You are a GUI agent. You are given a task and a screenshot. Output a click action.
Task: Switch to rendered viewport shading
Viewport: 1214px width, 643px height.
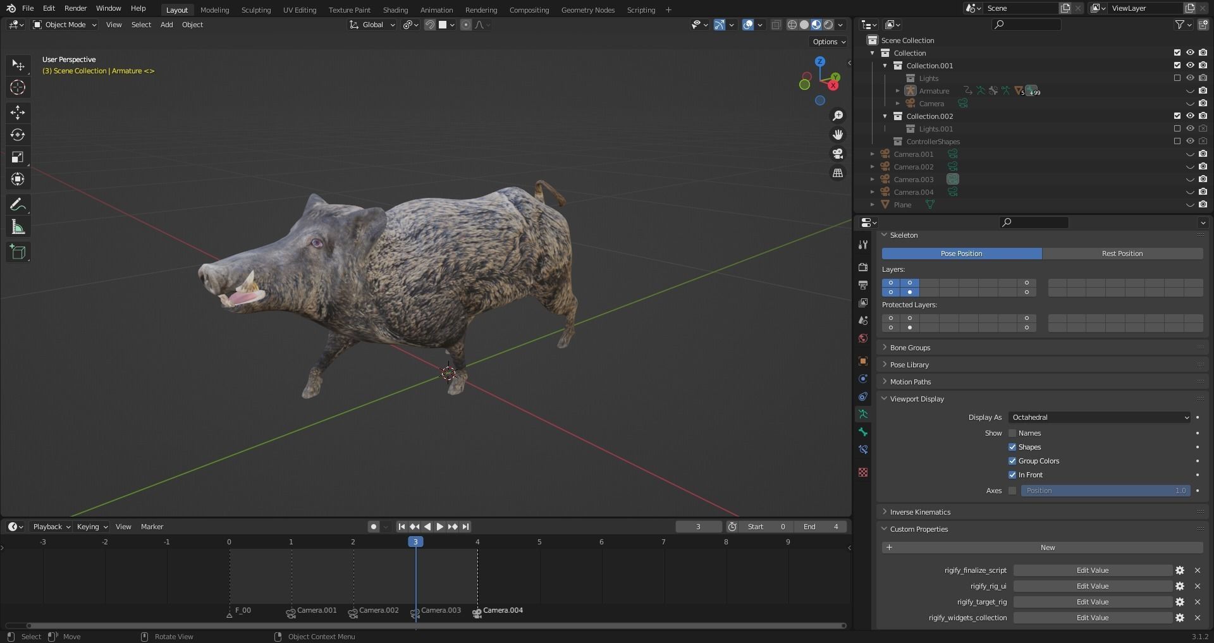tap(828, 25)
